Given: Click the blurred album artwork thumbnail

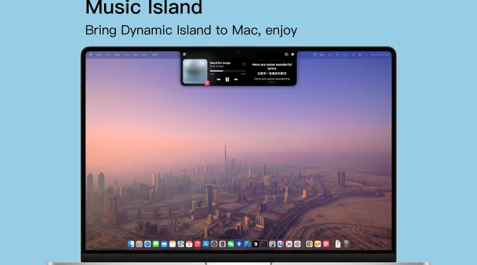Looking at the screenshot, I should (195, 71).
